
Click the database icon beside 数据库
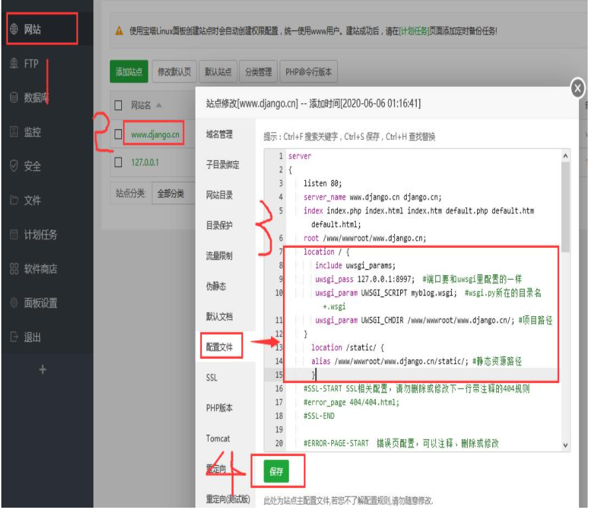point(14,97)
